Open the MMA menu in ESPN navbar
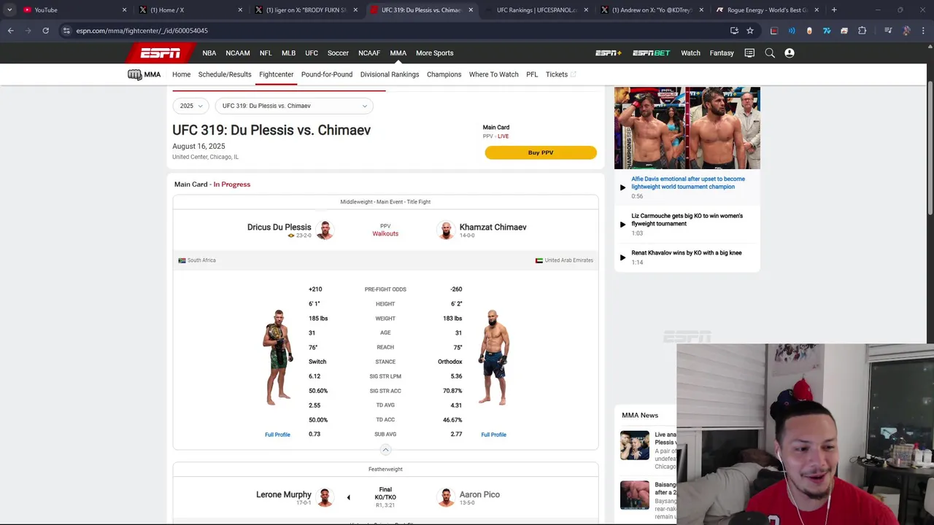Image resolution: width=934 pixels, height=525 pixels. pos(398,53)
